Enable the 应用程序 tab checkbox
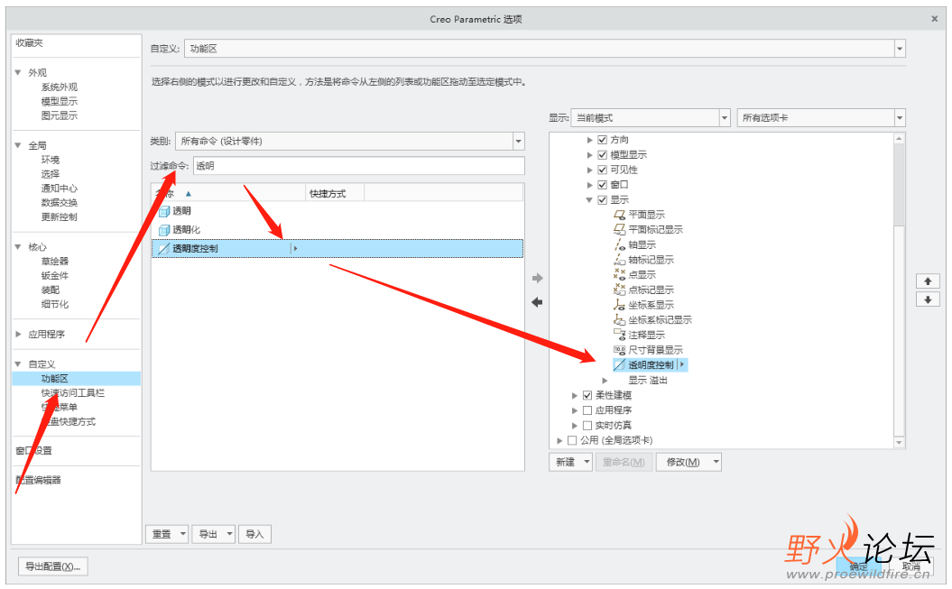The image size is (952, 589). pyautogui.click(x=587, y=410)
